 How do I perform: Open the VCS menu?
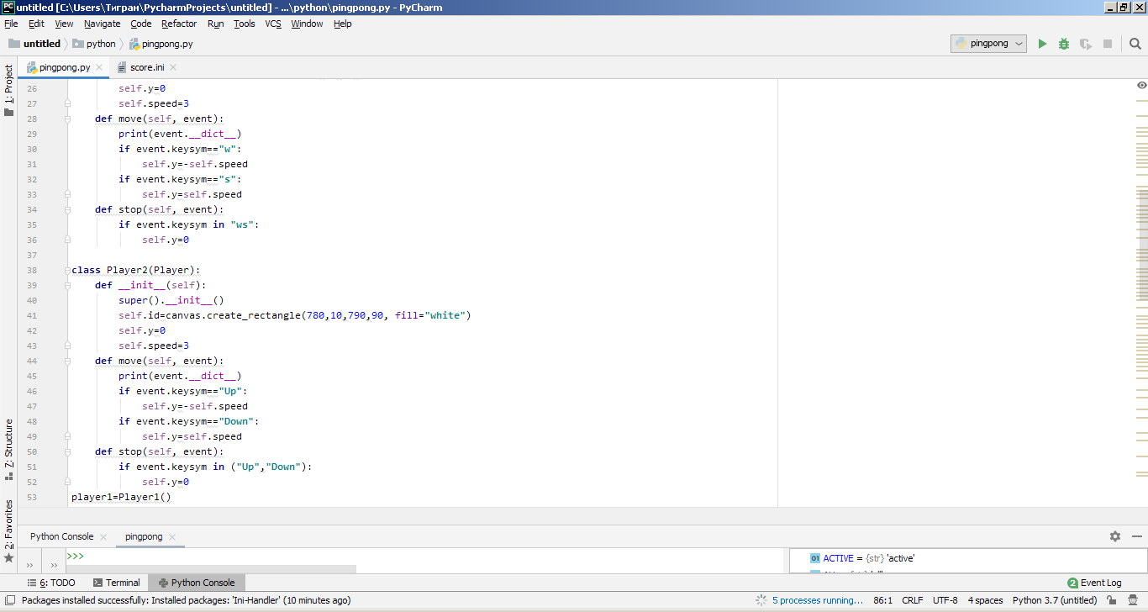273,24
